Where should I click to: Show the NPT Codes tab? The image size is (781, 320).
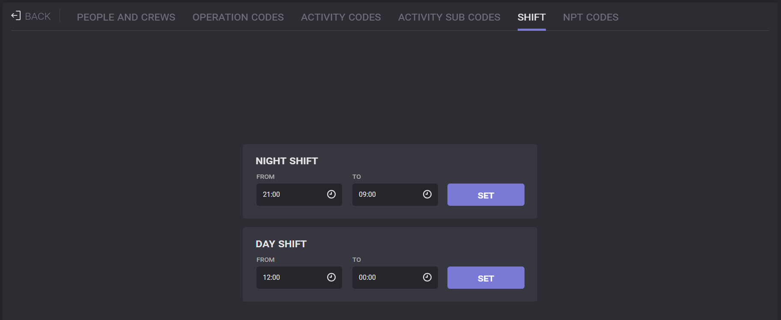tap(590, 17)
